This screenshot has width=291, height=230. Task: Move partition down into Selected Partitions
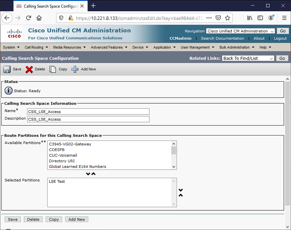pyautogui.click(x=88, y=174)
